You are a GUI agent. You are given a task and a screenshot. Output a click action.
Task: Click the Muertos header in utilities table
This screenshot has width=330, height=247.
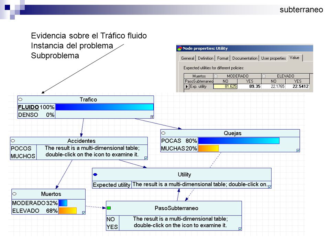tap(199, 76)
